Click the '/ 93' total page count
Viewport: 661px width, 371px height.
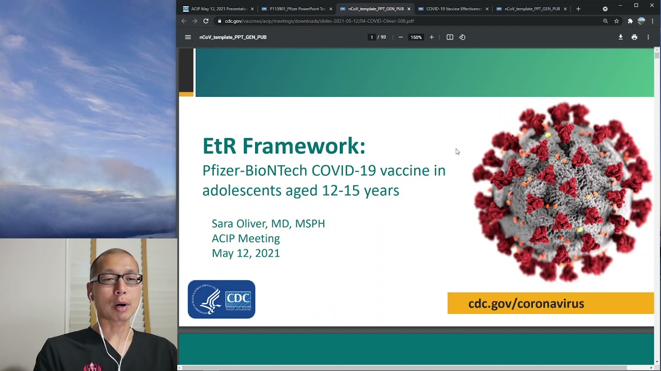click(x=382, y=37)
